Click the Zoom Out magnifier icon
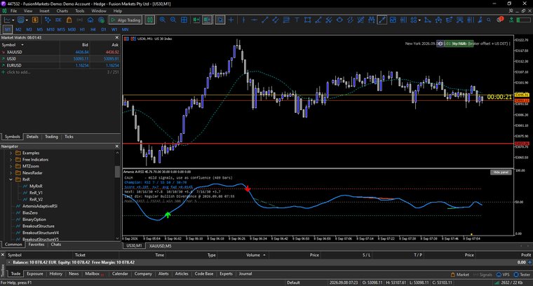 (x=173, y=20)
